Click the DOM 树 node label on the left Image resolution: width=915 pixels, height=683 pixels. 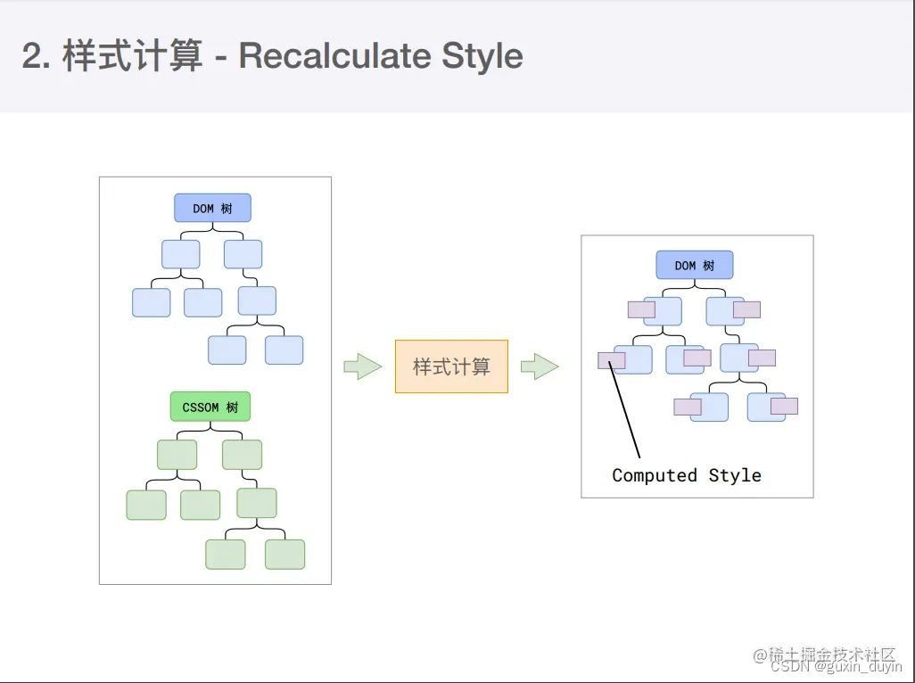click(212, 207)
